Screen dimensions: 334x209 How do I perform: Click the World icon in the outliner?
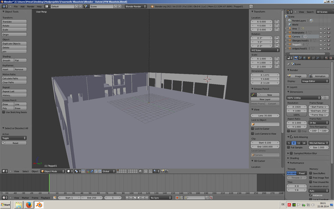tap(290, 25)
